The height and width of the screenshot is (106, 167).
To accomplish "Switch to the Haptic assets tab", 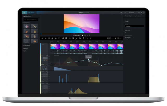I will point(138,16).
